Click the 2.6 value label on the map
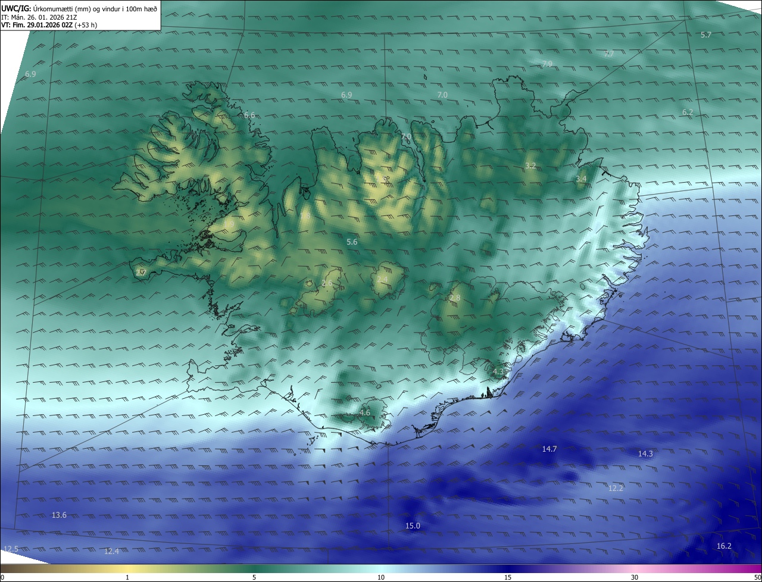The width and height of the screenshot is (762, 582). click(x=327, y=283)
